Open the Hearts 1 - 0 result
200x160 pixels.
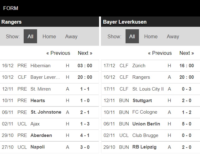(49, 101)
